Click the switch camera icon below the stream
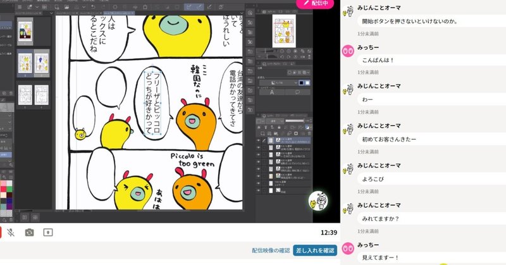Image resolution: width=506 pixels, height=265 pixels. pos(29,232)
